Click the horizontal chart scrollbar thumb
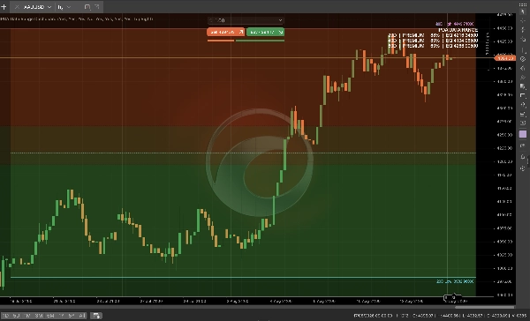 pyautogui.click(x=484, y=307)
